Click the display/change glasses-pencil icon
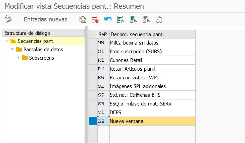Viewport: 245px width, 143px height. click(x=8, y=19)
